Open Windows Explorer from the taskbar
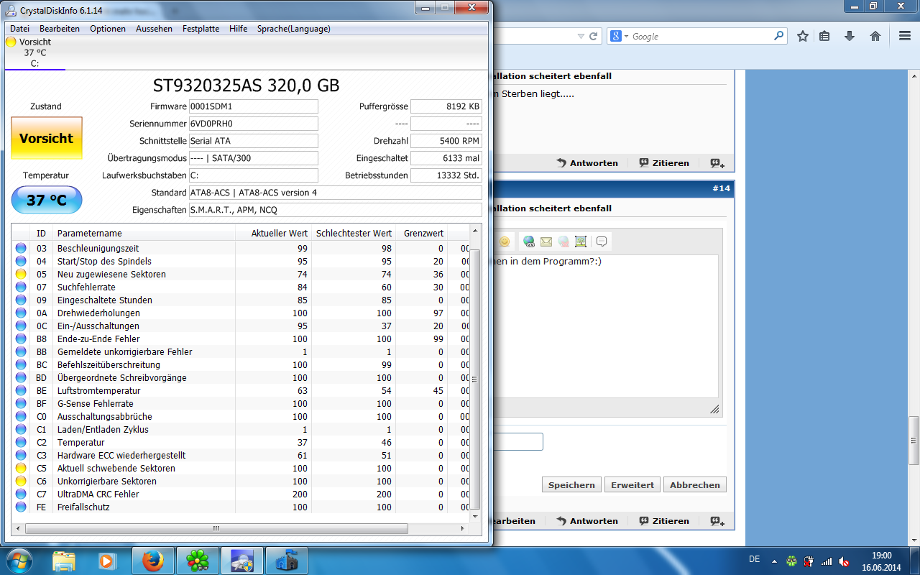920x575 pixels. [63, 561]
